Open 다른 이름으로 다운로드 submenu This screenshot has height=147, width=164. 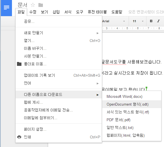tap(59, 94)
